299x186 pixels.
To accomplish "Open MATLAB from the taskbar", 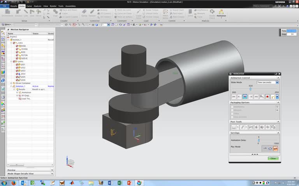I will pos(71,183).
